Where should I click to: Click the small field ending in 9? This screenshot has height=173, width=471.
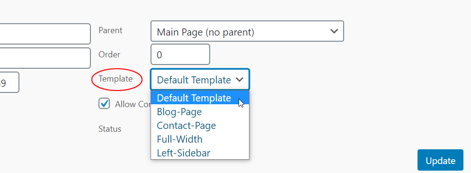coord(9,82)
